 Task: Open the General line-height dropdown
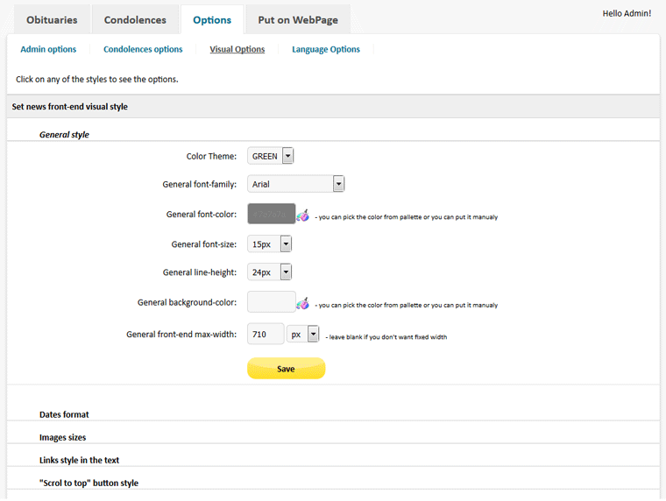[x=269, y=272]
